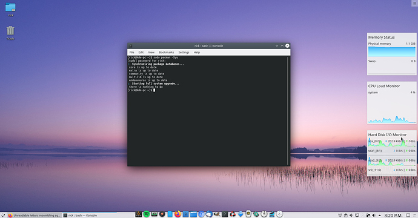Launch GIMP from the dock

(217, 214)
